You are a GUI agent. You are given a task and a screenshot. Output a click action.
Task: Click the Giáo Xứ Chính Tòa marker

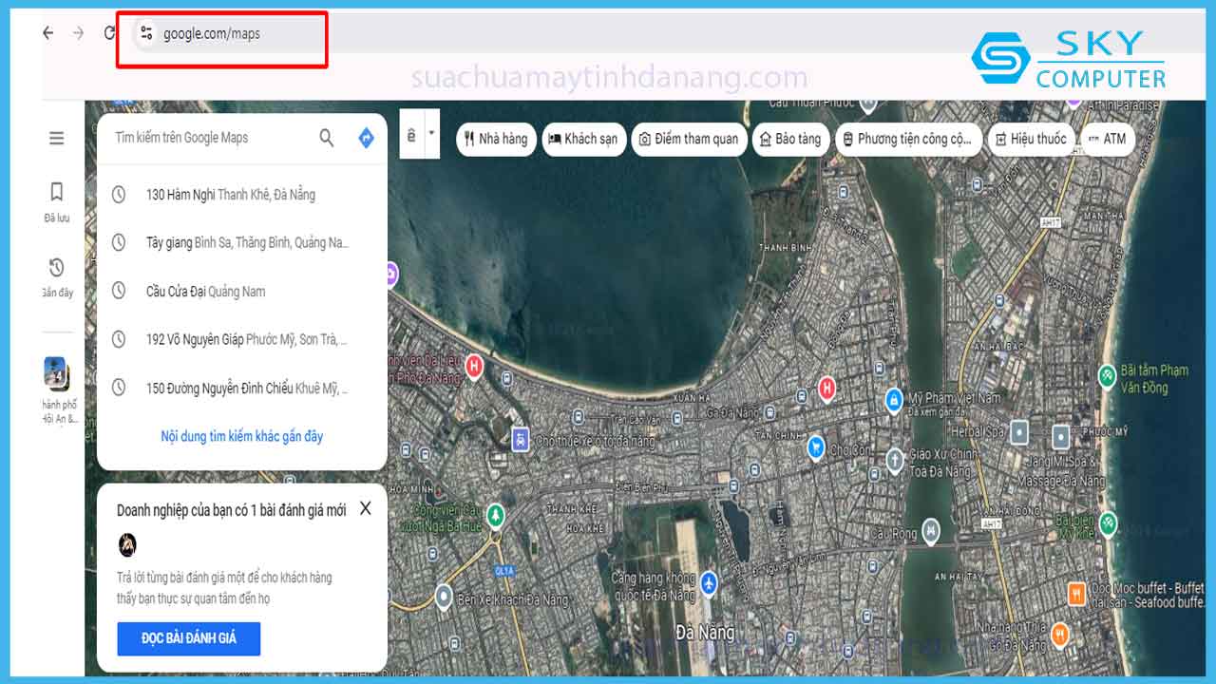pos(894,462)
